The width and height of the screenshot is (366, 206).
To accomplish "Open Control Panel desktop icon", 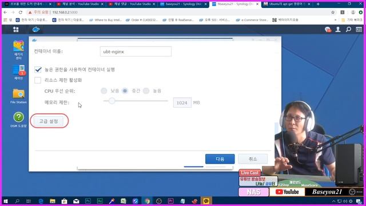I will click(18, 73).
